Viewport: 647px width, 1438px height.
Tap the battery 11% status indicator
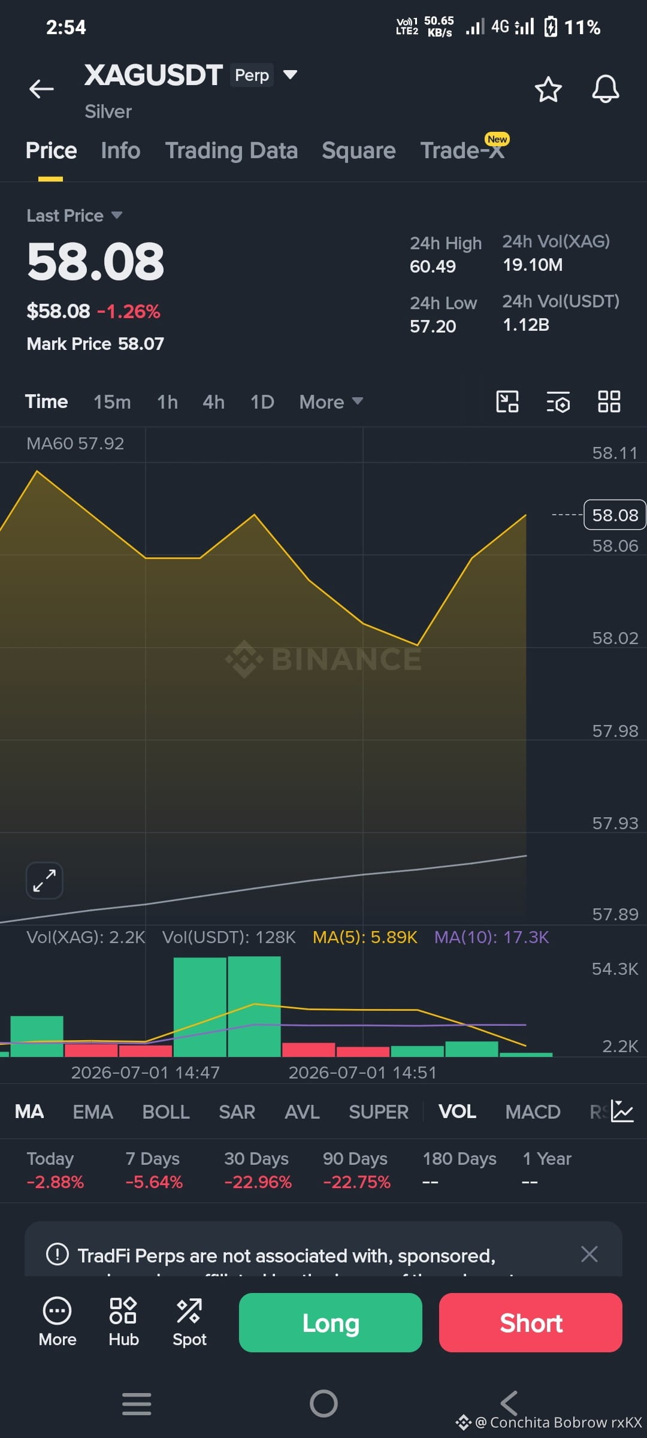[x=572, y=27]
